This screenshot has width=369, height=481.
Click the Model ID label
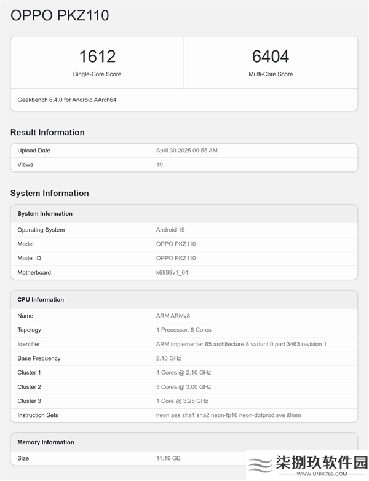pos(29,258)
